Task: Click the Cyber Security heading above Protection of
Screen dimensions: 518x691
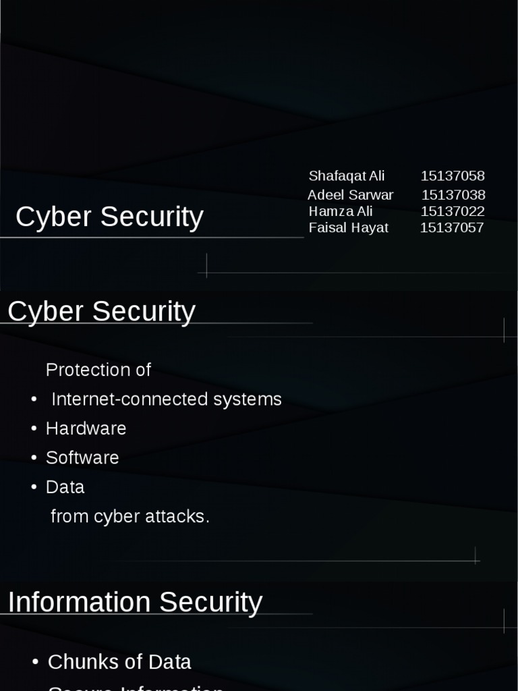Action: point(101,312)
